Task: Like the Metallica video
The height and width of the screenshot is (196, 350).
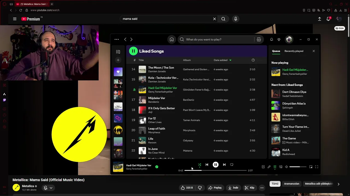Action: [x=186, y=188]
